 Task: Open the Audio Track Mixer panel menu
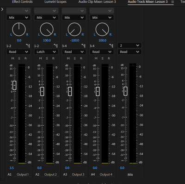(173, 2)
